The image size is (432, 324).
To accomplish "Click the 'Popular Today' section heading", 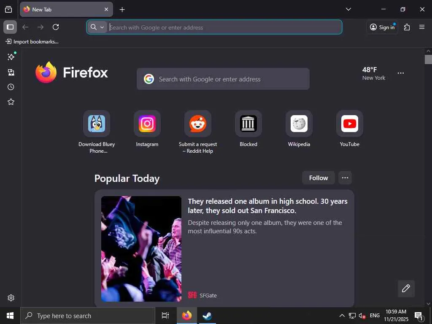I will click(x=127, y=178).
